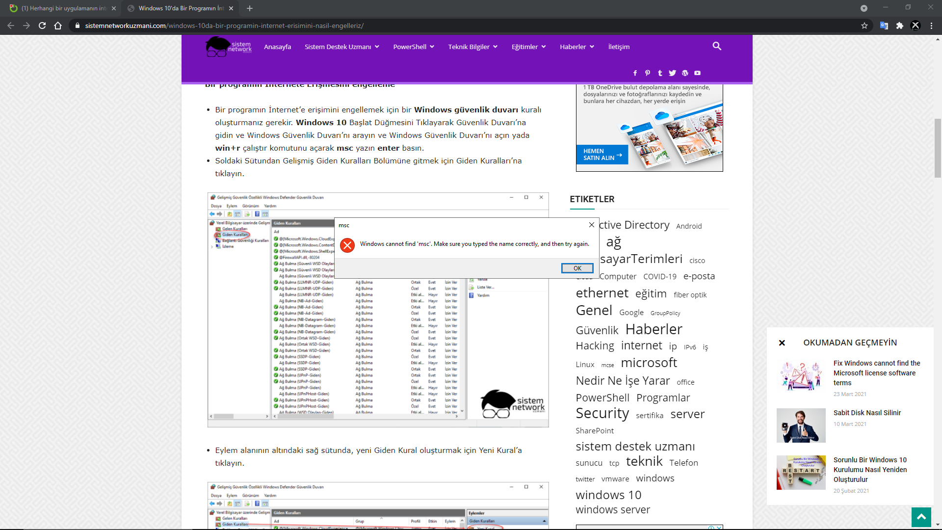The width and height of the screenshot is (942, 530).
Task: Bookmark page with the star icon
Action: click(864, 26)
